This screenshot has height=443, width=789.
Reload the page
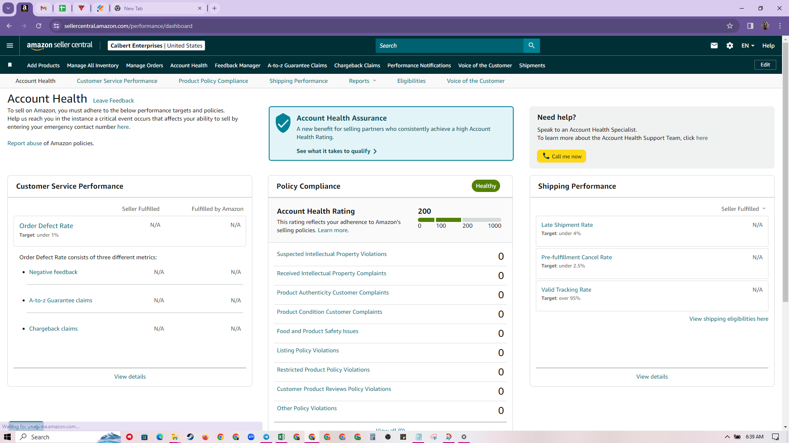tap(39, 26)
